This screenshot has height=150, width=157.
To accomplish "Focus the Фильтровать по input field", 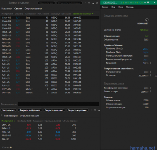I will (58, 104).
